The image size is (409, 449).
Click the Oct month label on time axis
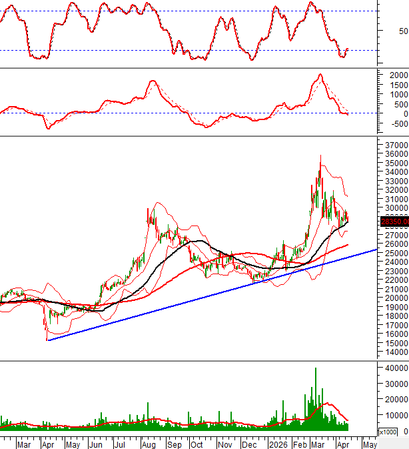pyautogui.click(x=197, y=444)
